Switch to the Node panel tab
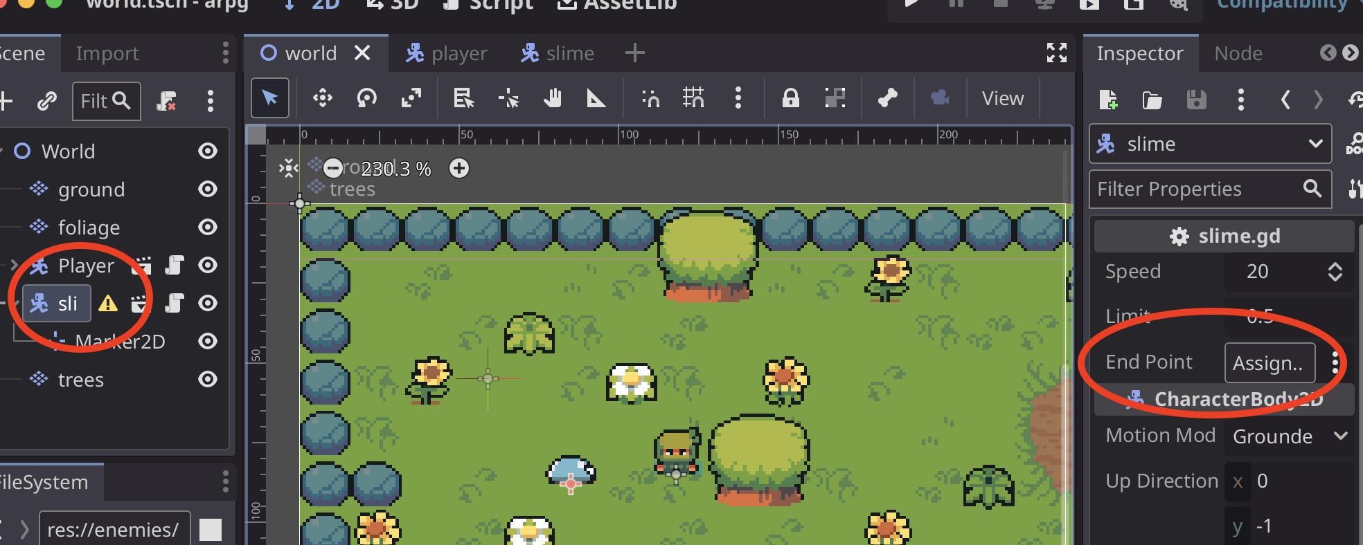The width and height of the screenshot is (1363, 545). 1238,53
